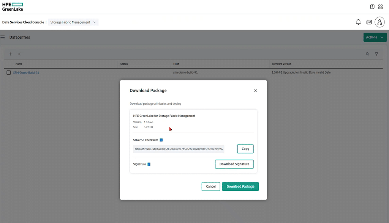Viewport: 389px width, 223px height.
Task: Click the Software Version column header
Action: tap(281, 64)
